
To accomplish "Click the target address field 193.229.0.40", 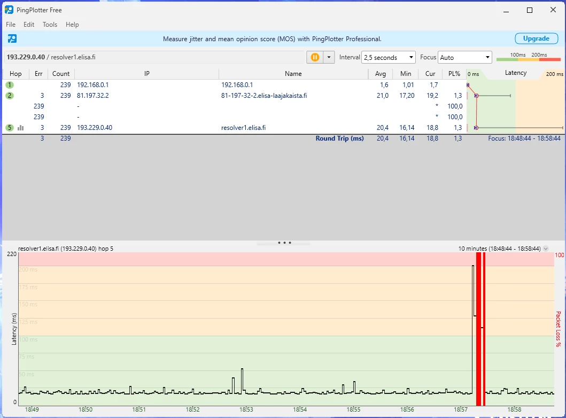I will tap(154, 57).
